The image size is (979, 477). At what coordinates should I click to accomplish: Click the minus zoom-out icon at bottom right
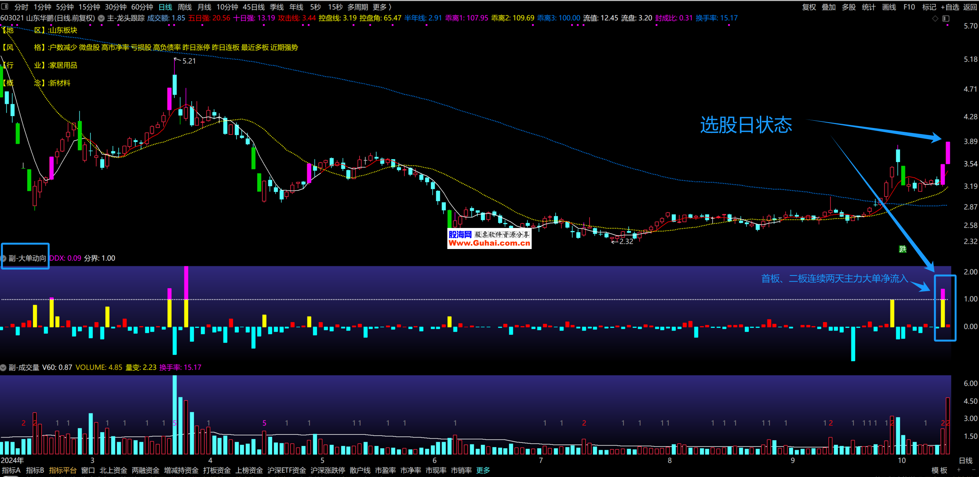[x=973, y=470]
